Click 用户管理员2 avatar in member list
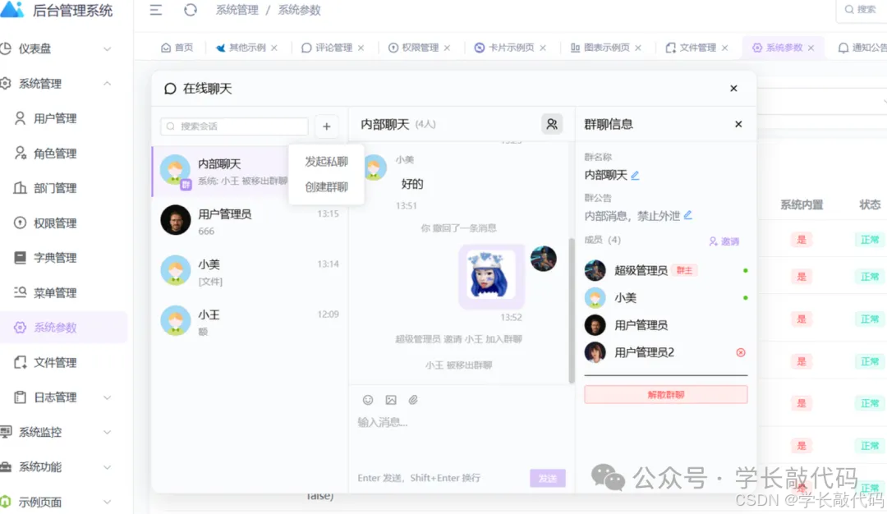This screenshot has height=514, width=887. [x=595, y=352]
